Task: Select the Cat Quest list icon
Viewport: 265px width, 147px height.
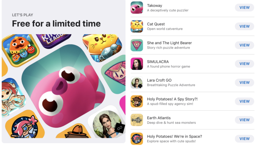Action: [x=137, y=26]
